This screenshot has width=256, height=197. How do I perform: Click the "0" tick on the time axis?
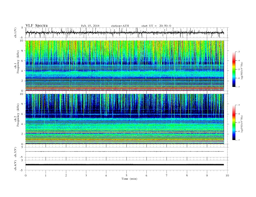point(26,175)
